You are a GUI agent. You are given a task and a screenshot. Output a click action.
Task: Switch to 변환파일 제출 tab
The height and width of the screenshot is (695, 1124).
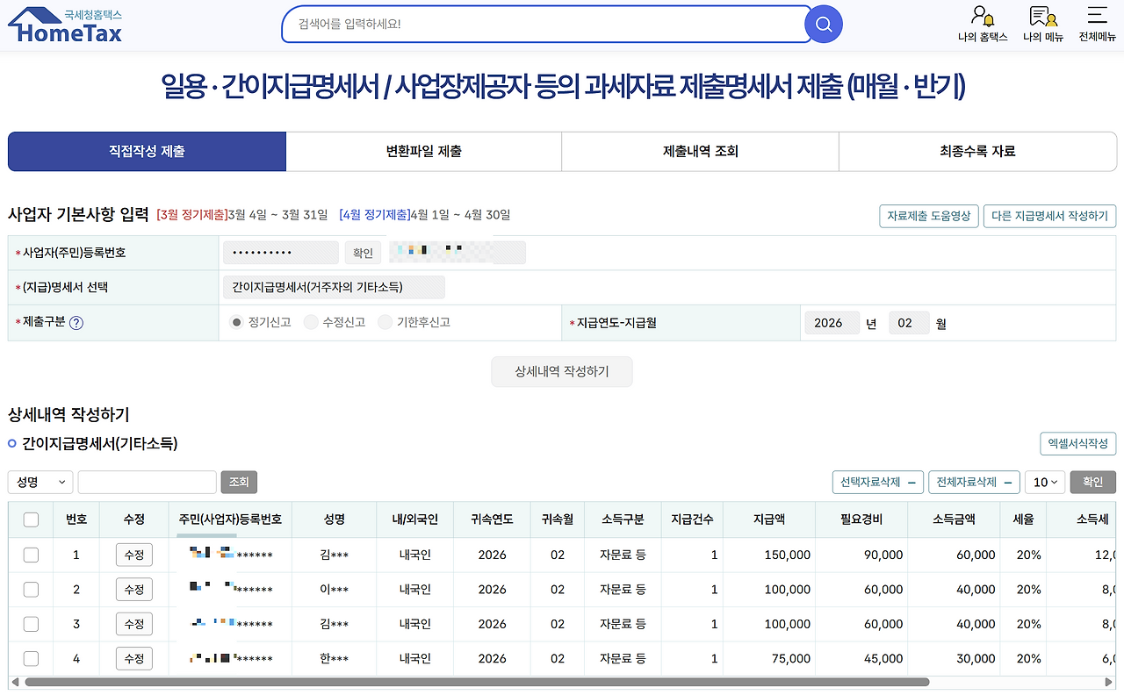424,152
